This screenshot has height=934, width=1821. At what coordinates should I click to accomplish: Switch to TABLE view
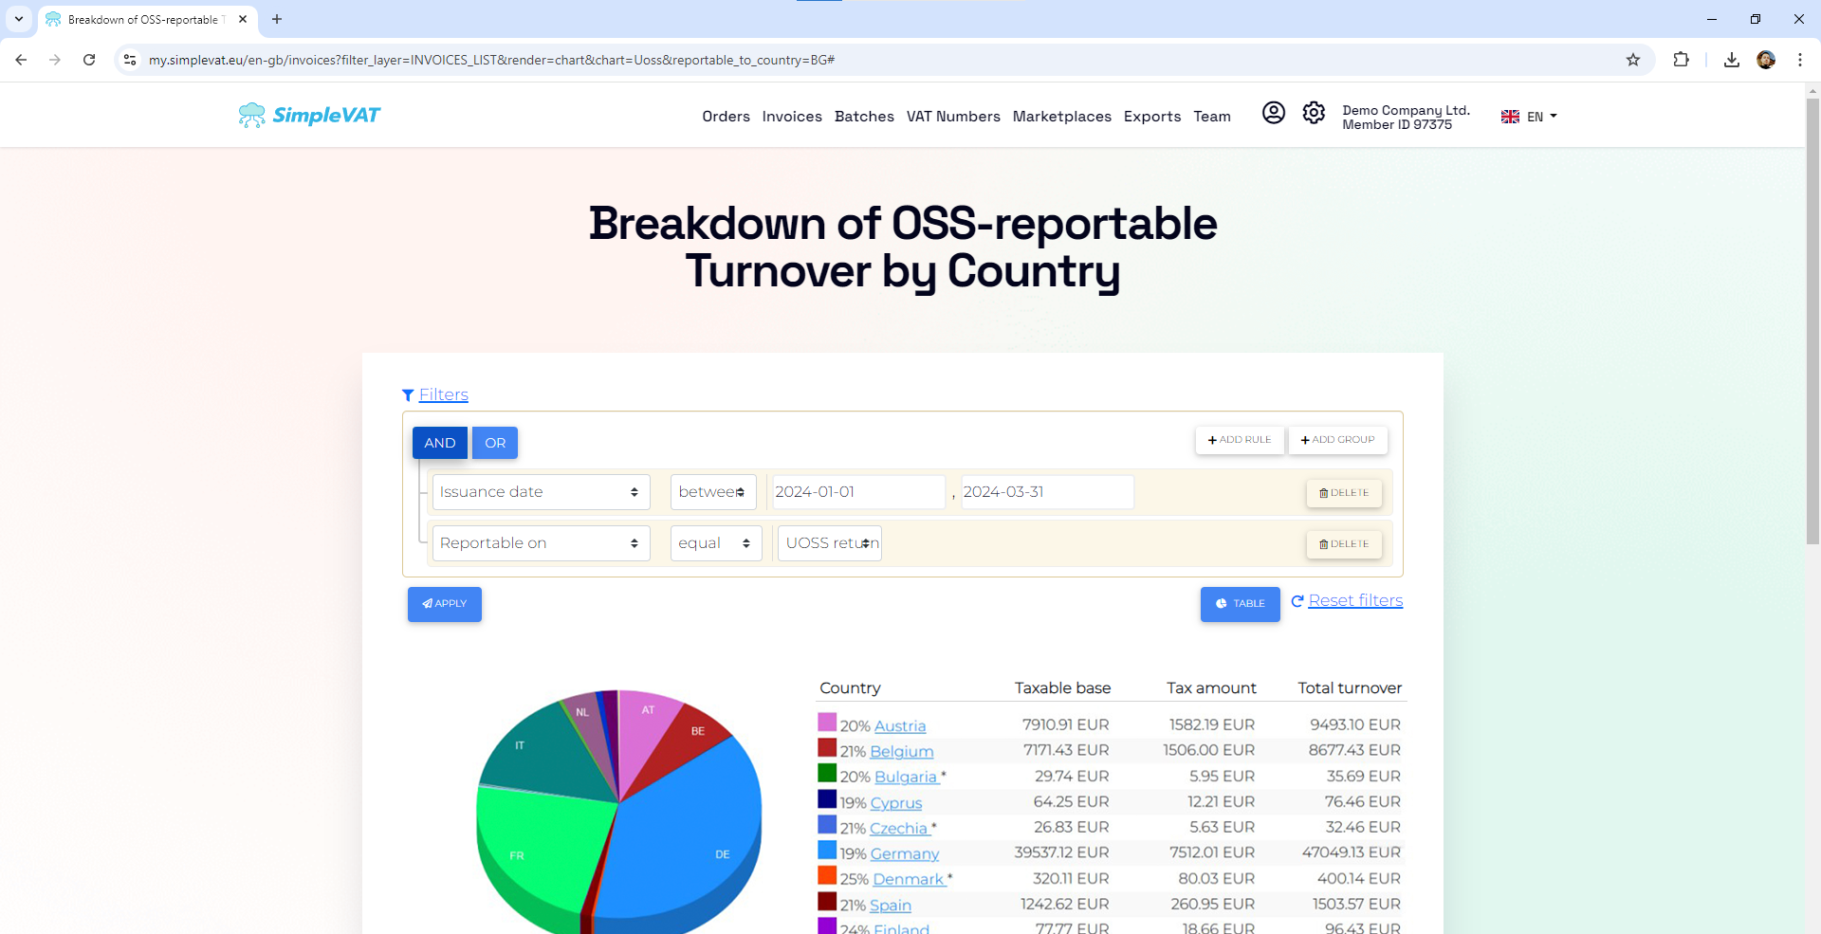click(x=1240, y=604)
